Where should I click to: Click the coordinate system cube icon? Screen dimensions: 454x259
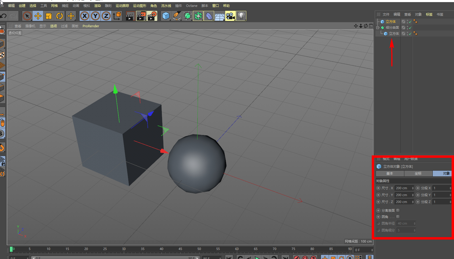pos(117,16)
